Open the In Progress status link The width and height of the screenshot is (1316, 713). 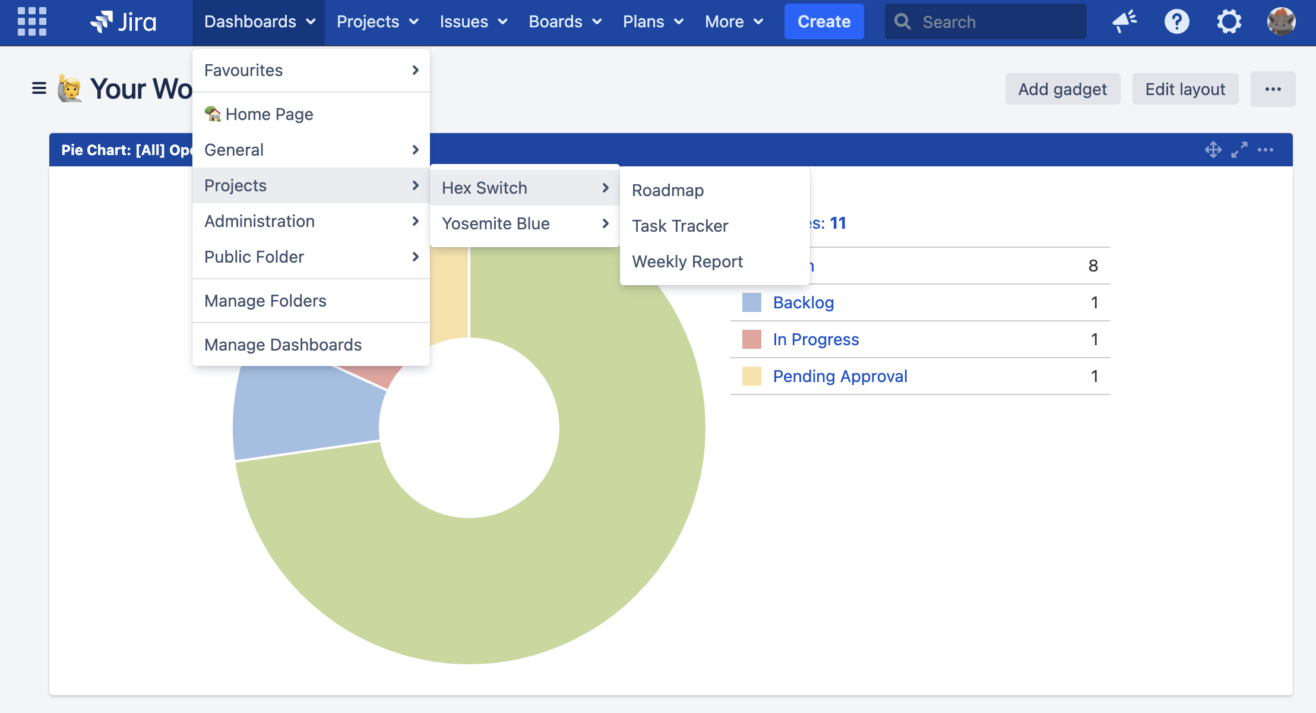[815, 339]
